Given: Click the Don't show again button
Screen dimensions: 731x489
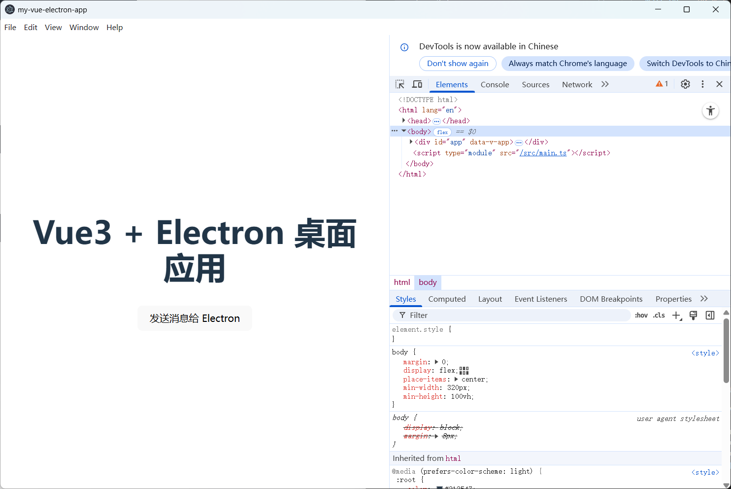Looking at the screenshot, I should pos(457,63).
